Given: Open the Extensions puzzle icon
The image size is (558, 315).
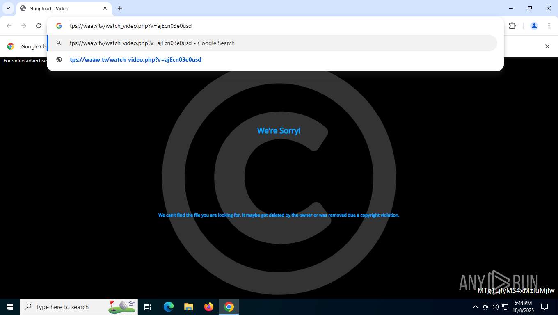Looking at the screenshot, I should (x=512, y=26).
